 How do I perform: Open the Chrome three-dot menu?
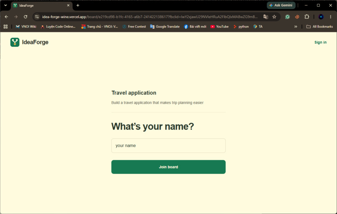[331, 17]
